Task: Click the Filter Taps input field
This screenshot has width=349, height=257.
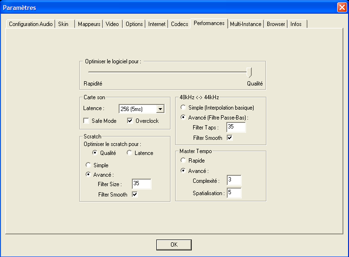Action: coord(236,127)
